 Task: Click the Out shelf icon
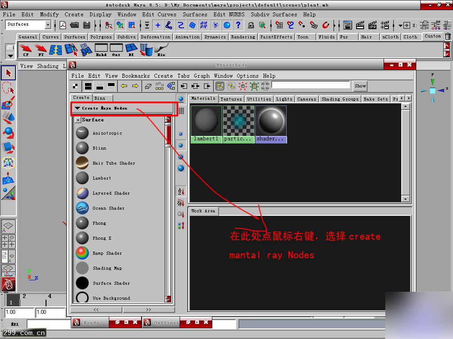[x=116, y=50]
